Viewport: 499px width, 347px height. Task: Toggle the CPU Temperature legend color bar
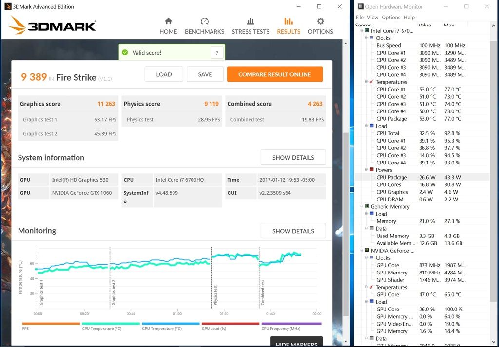pos(111,324)
